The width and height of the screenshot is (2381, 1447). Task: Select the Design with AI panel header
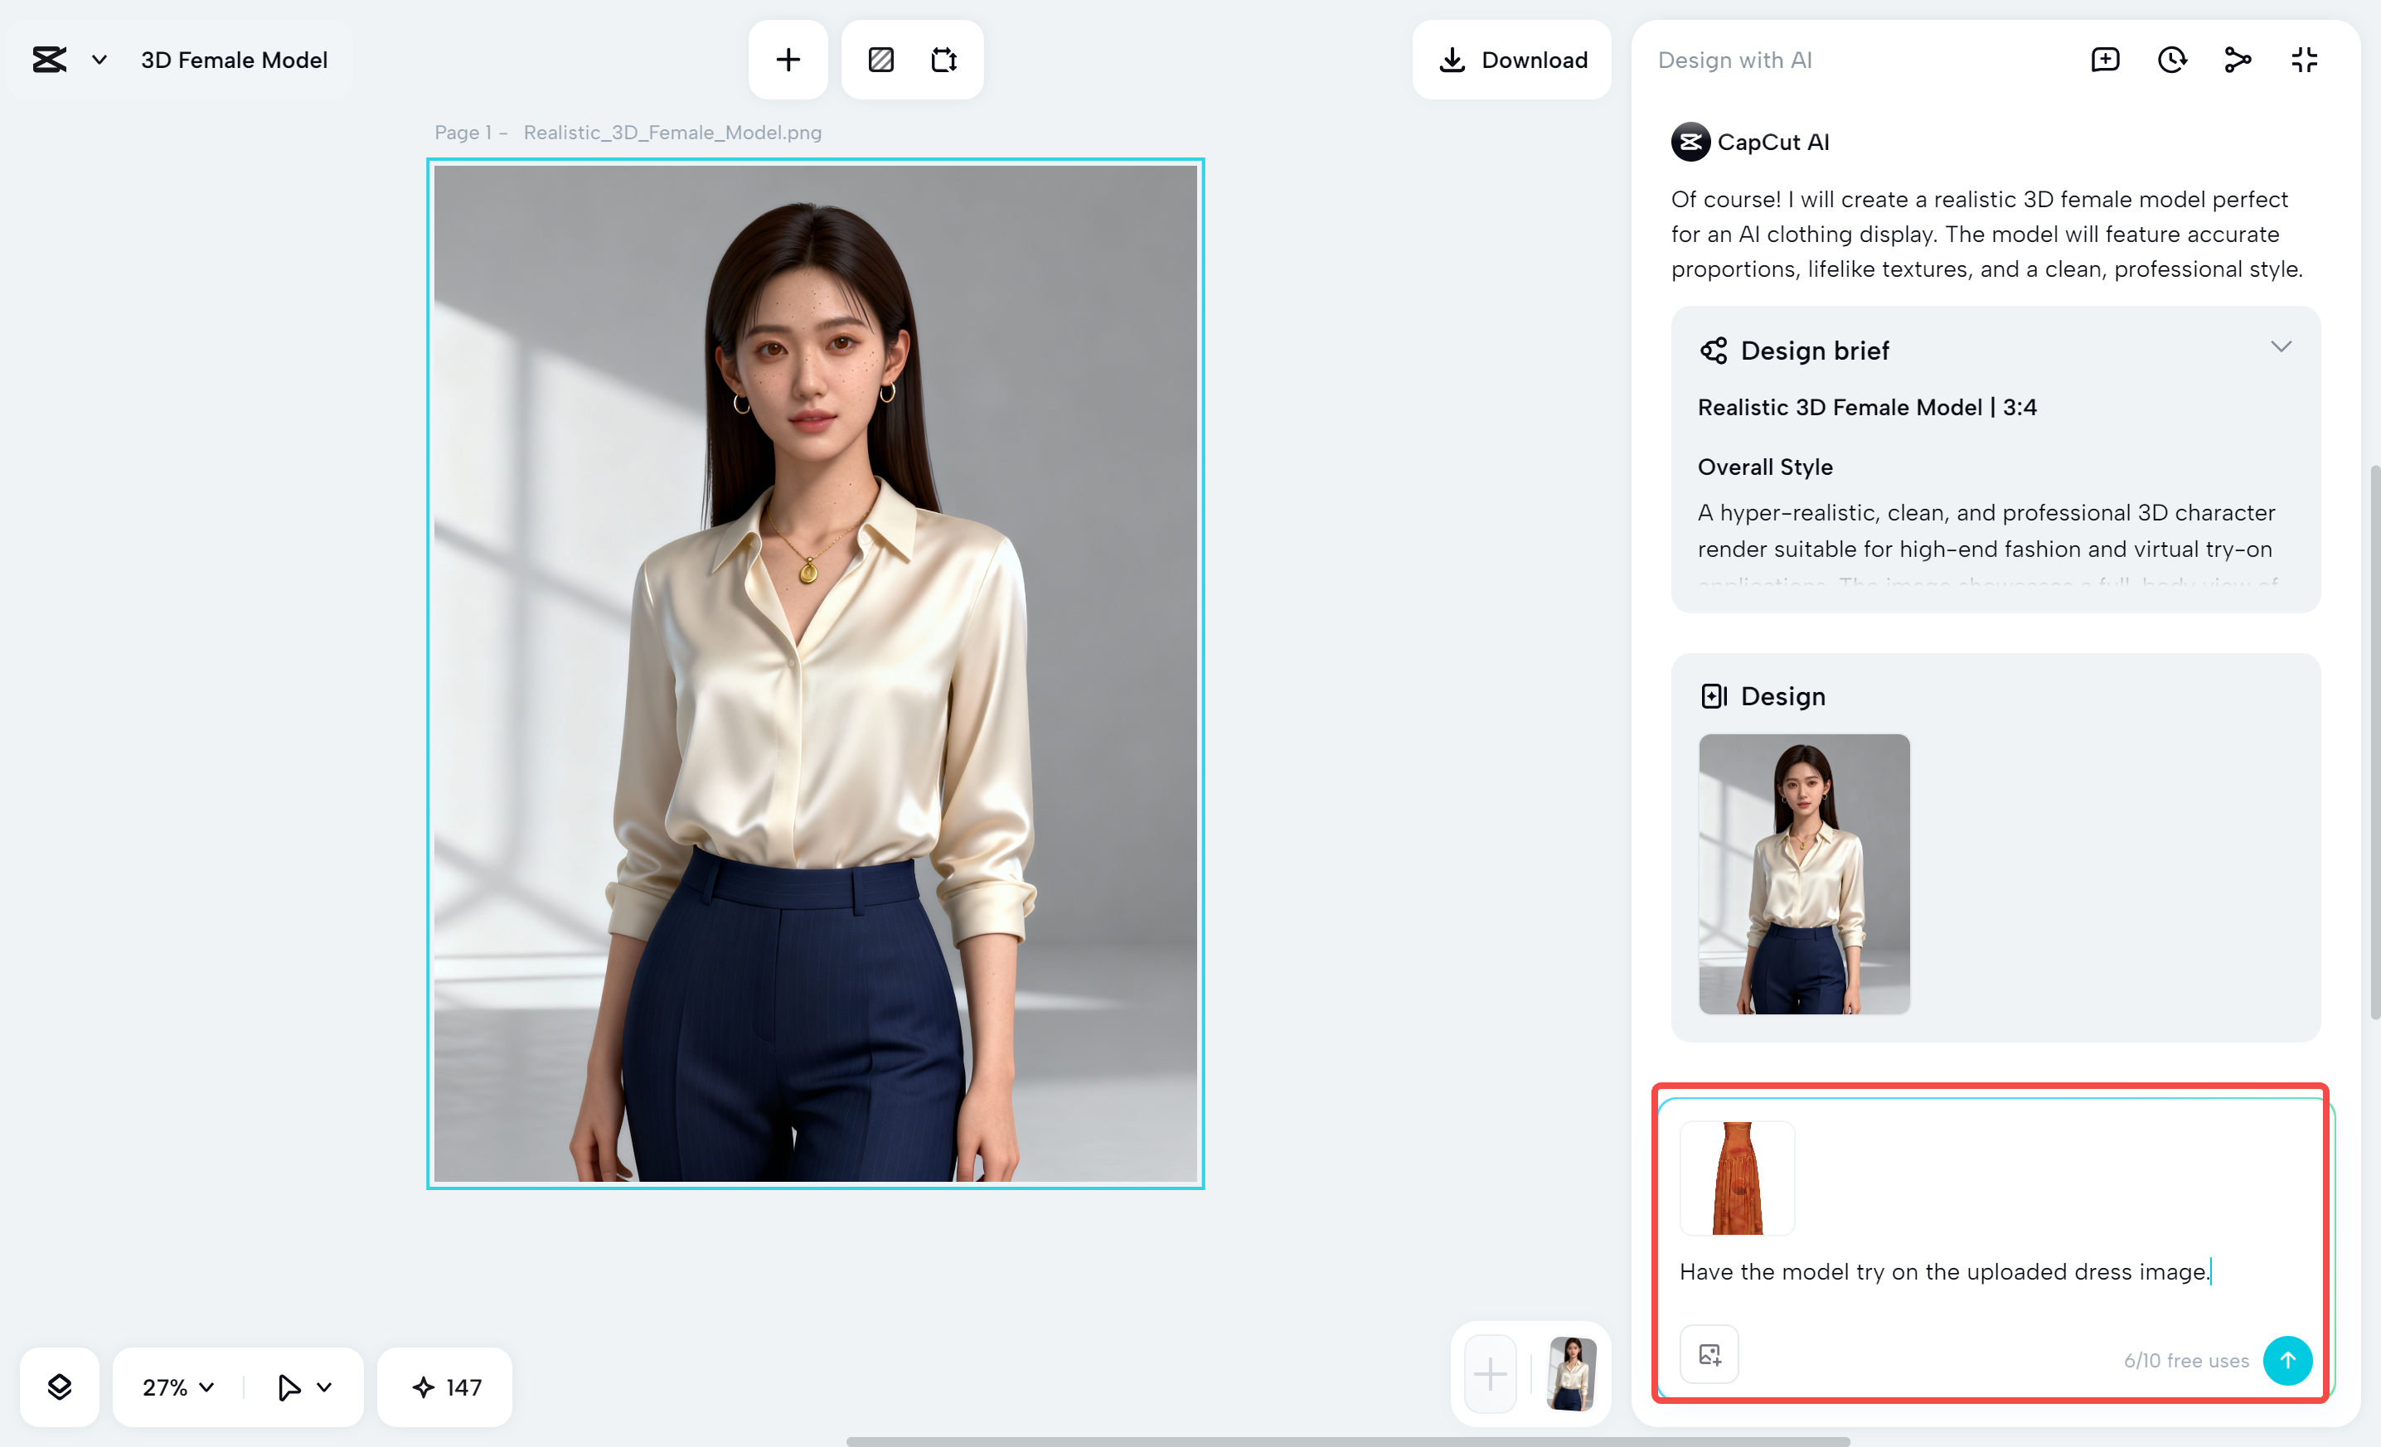pos(1734,59)
